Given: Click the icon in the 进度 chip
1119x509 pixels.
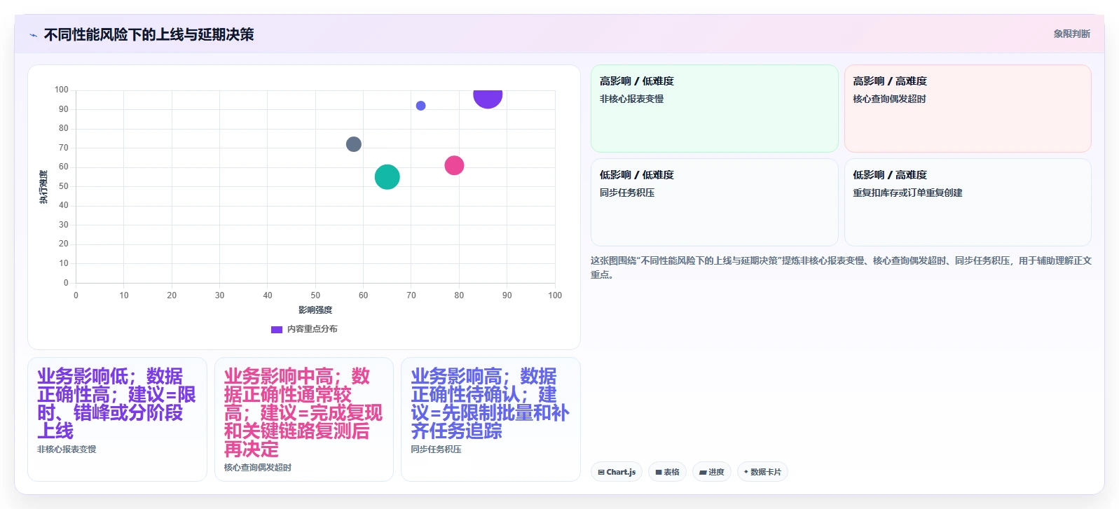Looking at the screenshot, I should point(703,473).
